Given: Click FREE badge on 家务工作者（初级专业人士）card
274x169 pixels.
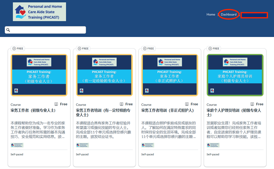Looking at the screenshot, I should pos(18,49).
